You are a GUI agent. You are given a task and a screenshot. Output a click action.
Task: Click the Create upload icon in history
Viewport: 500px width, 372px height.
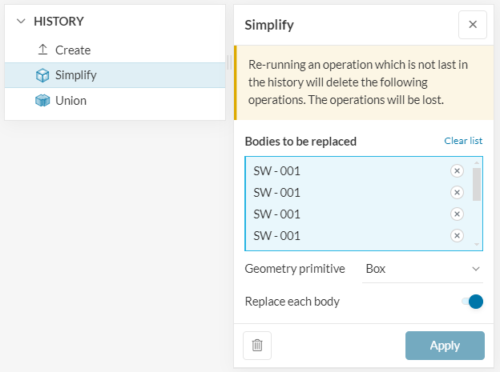click(x=43, y=50)
